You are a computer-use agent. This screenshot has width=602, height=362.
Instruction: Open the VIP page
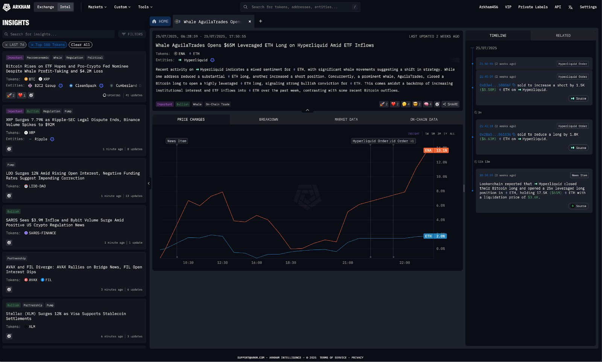pyautogui.click(x=508, y=7)
